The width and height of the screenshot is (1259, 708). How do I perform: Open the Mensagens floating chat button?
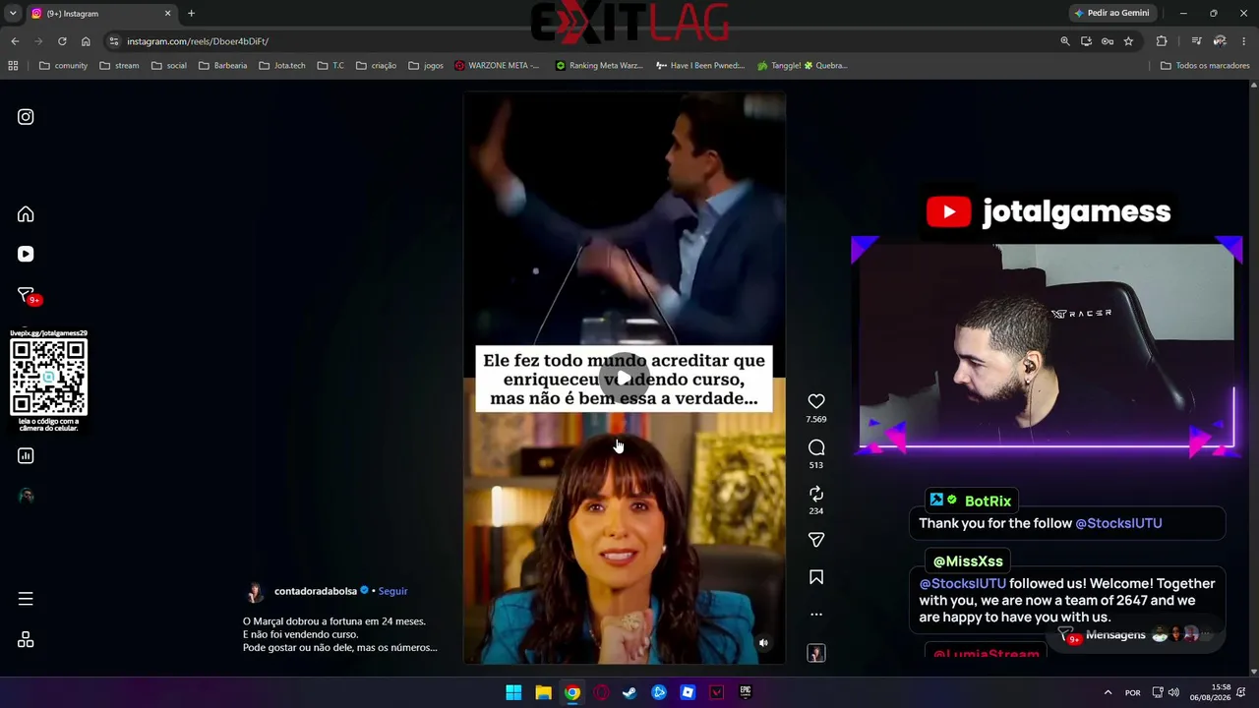click(x=1135, y=635)
